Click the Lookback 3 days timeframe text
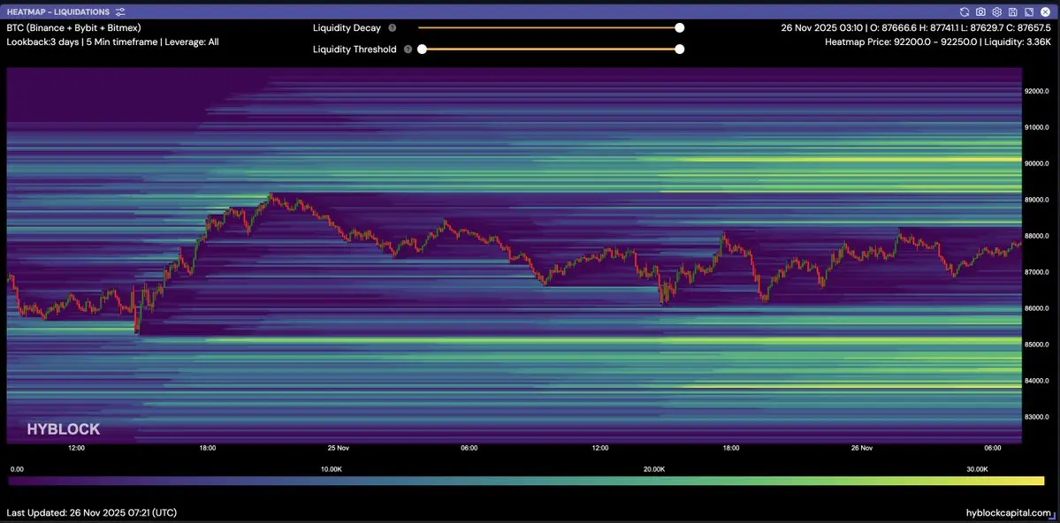This screenshot has width=1060, height=523. tap(112, 42)
